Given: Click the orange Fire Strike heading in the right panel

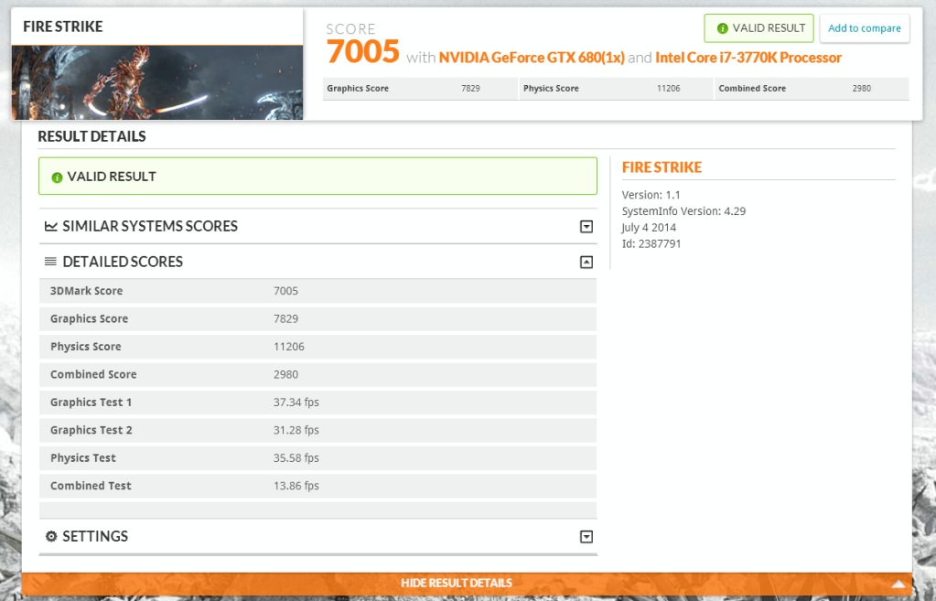Looking at the screenshot, I should coord(662,167).
